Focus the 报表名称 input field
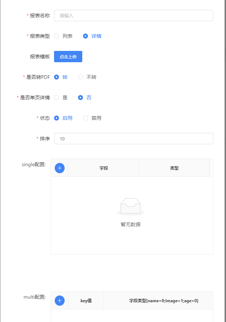 (x=133, y=16)
